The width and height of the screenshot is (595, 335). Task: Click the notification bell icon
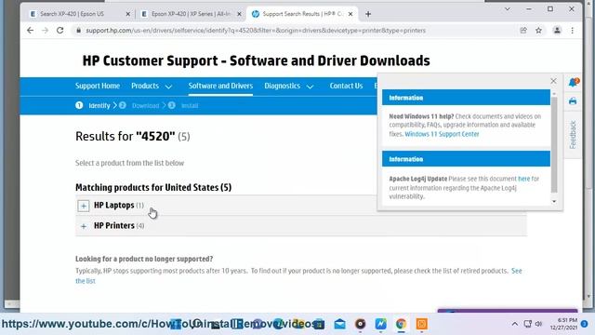point(573,82)
